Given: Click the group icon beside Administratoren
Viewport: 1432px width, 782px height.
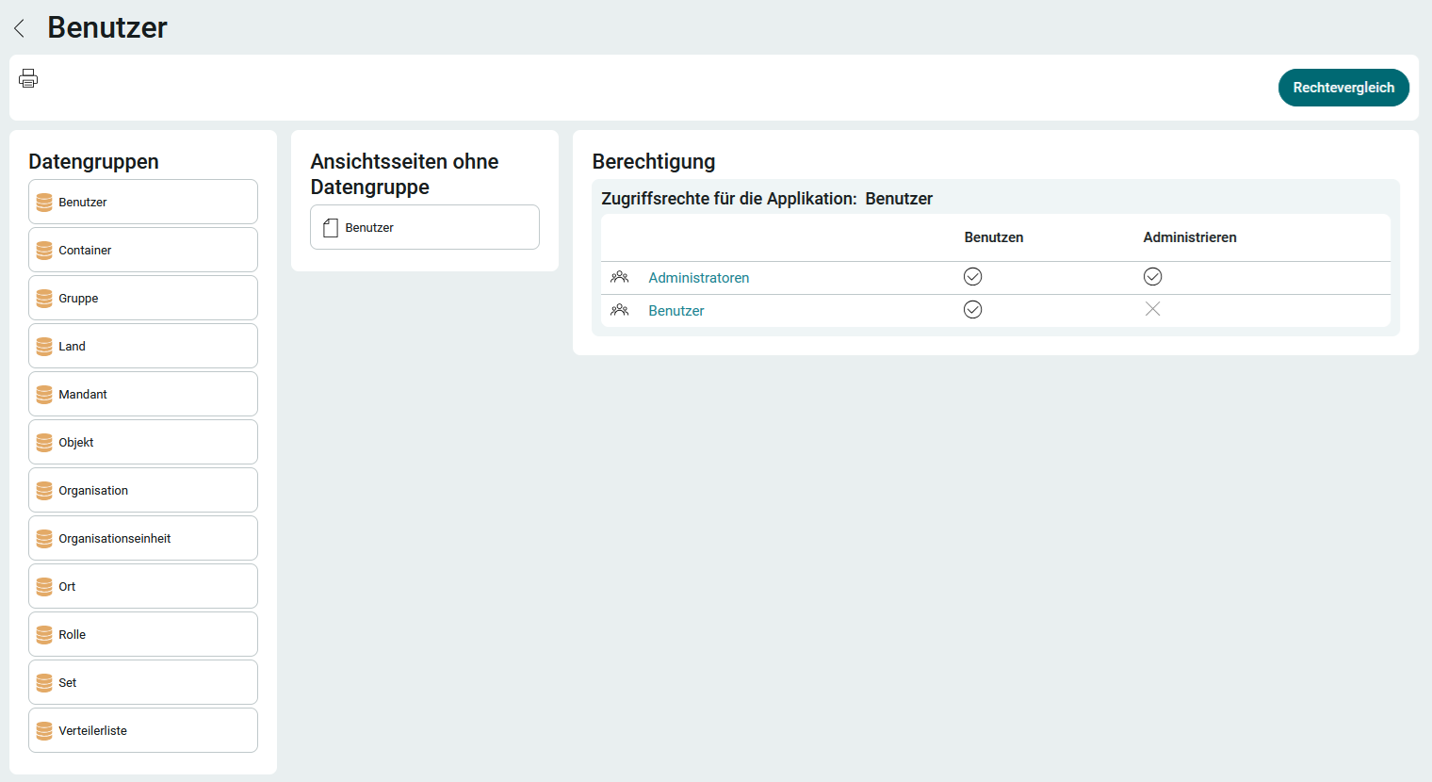Looking at the screenshot, I should click(x=619, y=277).
